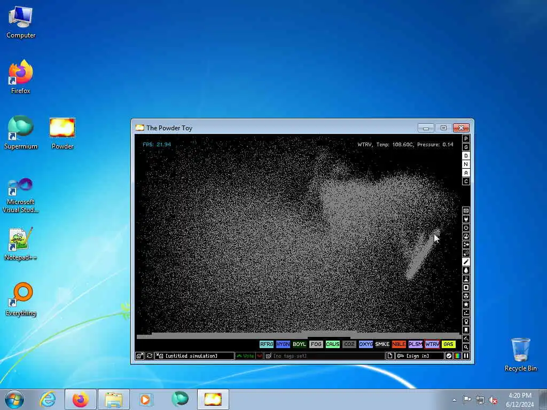Select the OXYG element
Image resolution: width=547 pixels, height=410 pixels.
pyautogui.click(x=365, y=344)
